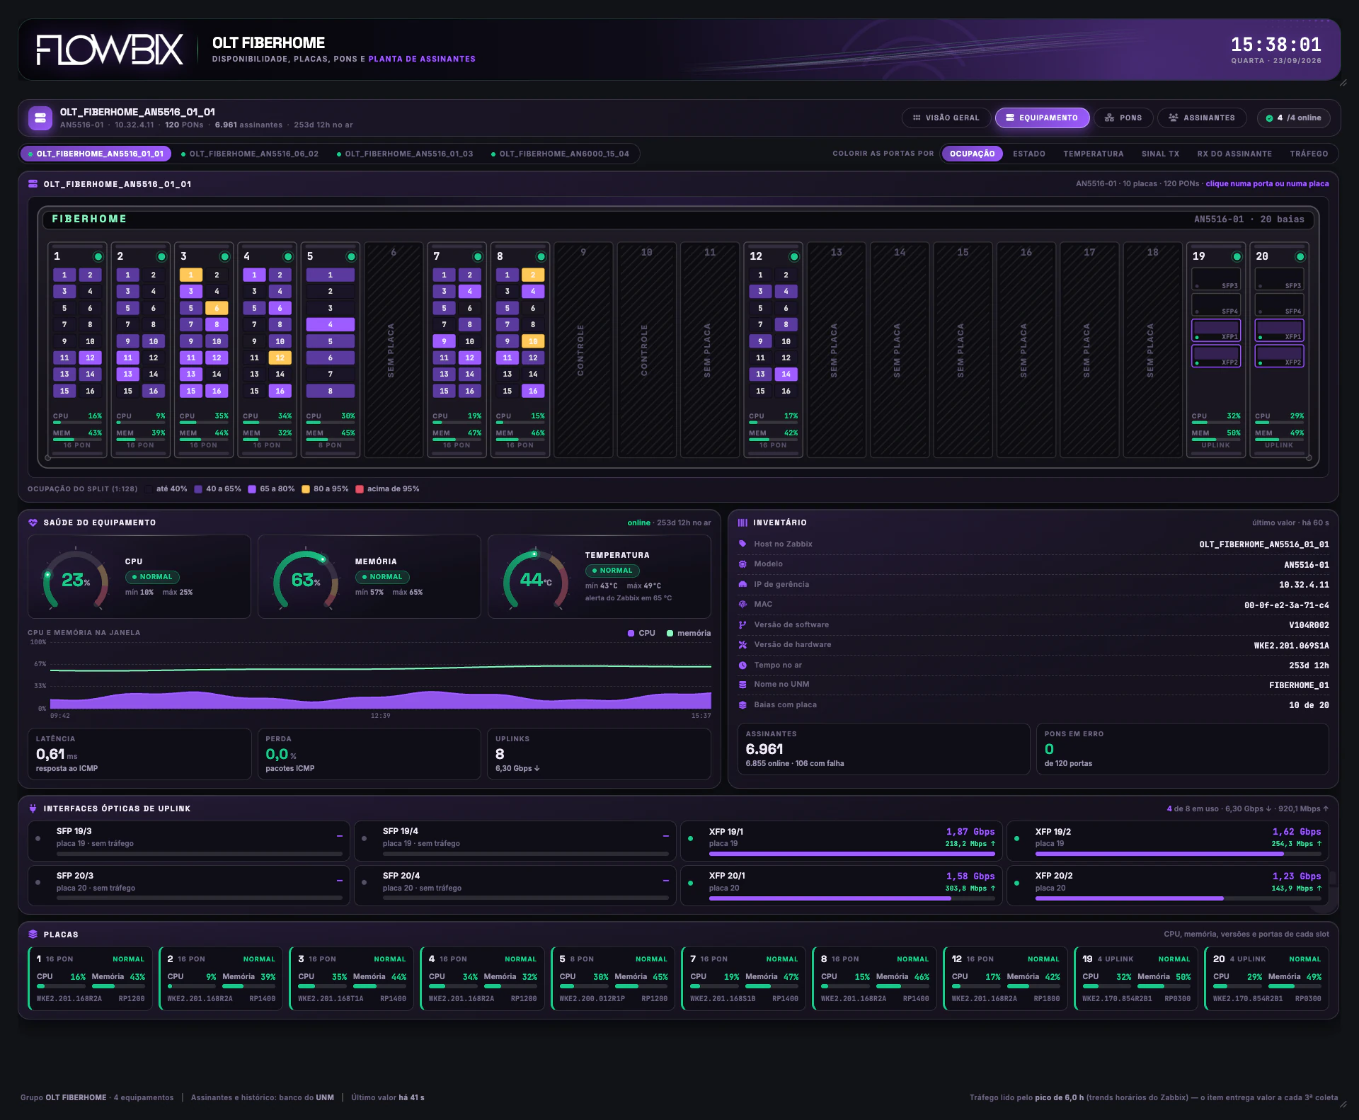The image size is (1359, 1120).
Task: Open placa 5 card with 8 PON
Action: pos(613,978)
